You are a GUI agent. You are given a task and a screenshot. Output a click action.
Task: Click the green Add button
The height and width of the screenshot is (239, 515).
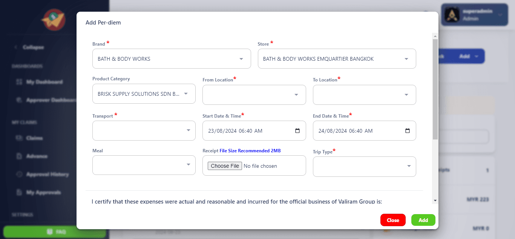pyautogui.click(x=423, y=220)
